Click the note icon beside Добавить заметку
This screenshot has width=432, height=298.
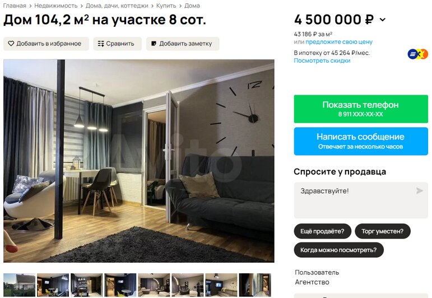click(x=154, y=44)
